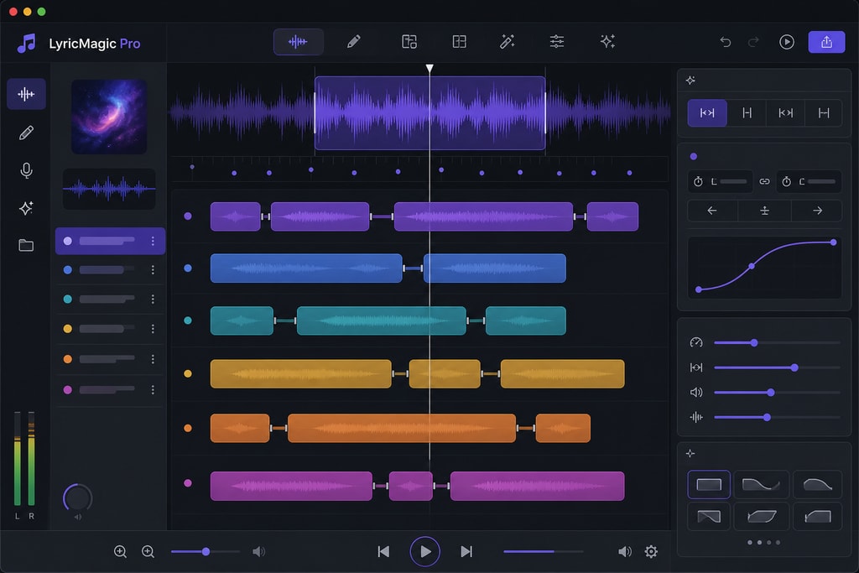The width and height of the screenshot is (859, 573).
Task: Select the yellow track in track list
Action: 110,329
